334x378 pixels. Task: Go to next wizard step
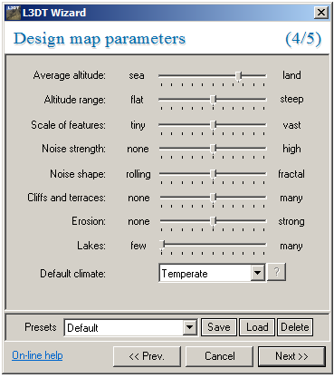point(291,356)
